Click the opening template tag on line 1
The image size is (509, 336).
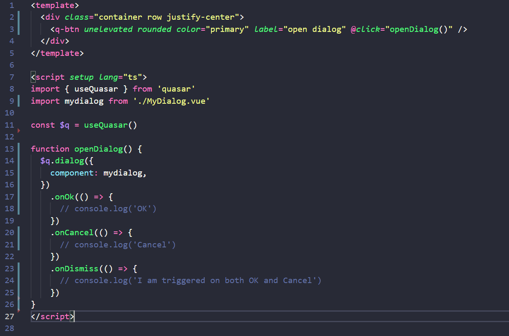[x=55, y=5]
